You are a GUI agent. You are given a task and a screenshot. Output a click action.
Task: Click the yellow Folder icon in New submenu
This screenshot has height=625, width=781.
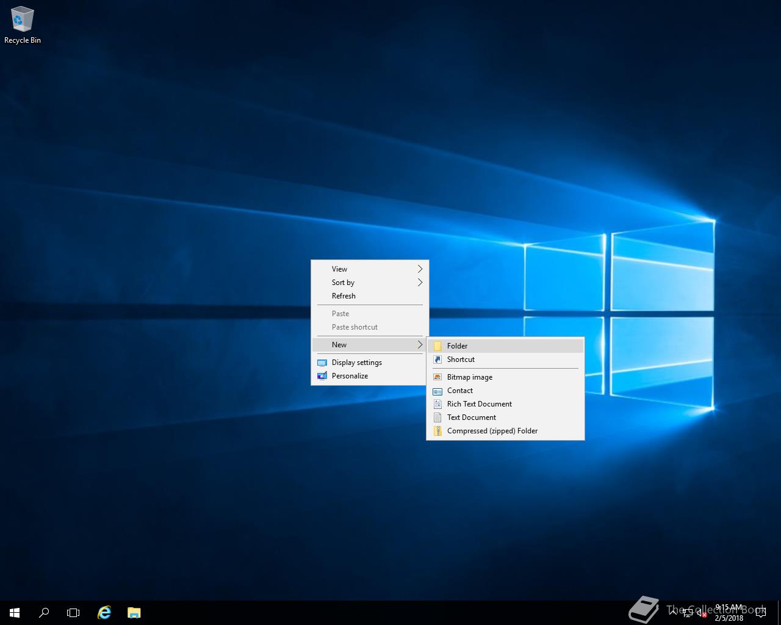coord(437,346)
